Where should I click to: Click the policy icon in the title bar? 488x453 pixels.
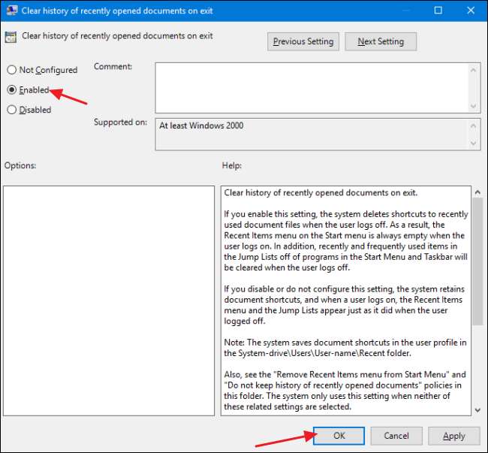coord(11,11)
